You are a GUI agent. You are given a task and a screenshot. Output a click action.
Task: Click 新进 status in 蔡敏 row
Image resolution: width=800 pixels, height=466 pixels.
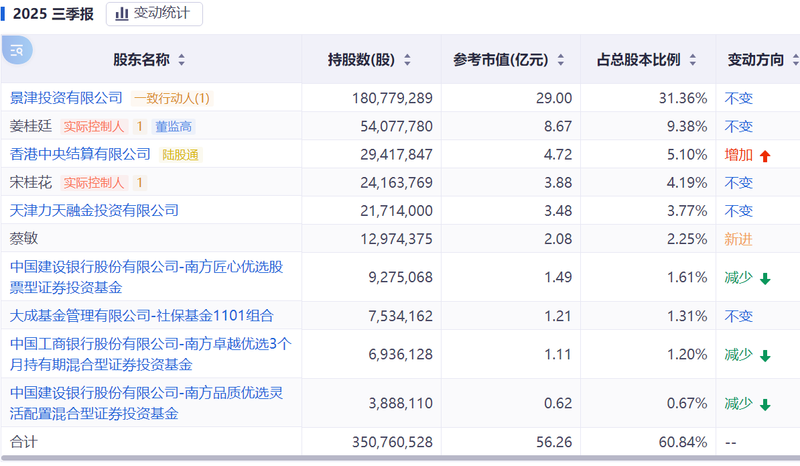(738, 239)
